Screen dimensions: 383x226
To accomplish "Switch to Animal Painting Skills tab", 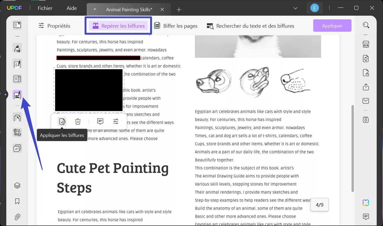I will [129, 10].
